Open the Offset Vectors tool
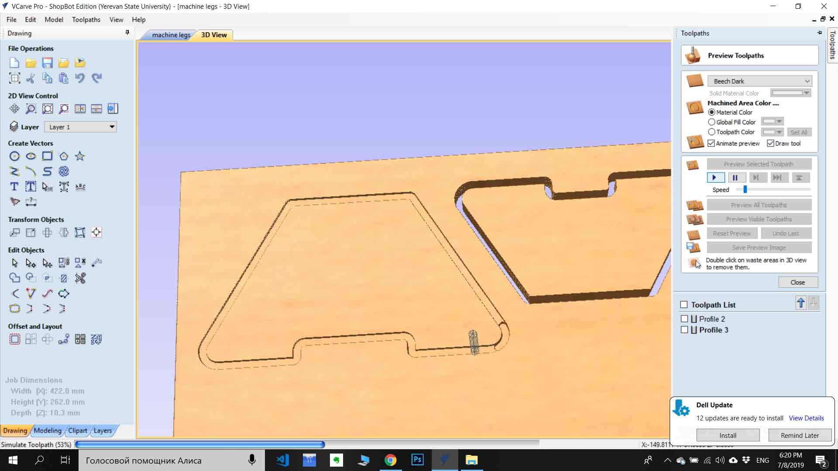 tap(14, 339)
